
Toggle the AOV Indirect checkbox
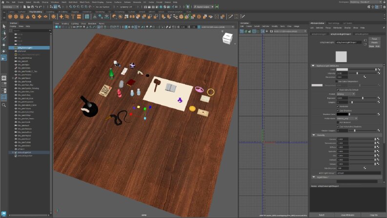point(338,122)
